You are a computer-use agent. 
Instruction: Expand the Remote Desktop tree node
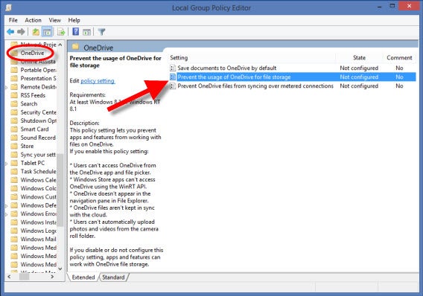(x=7, y=87)
